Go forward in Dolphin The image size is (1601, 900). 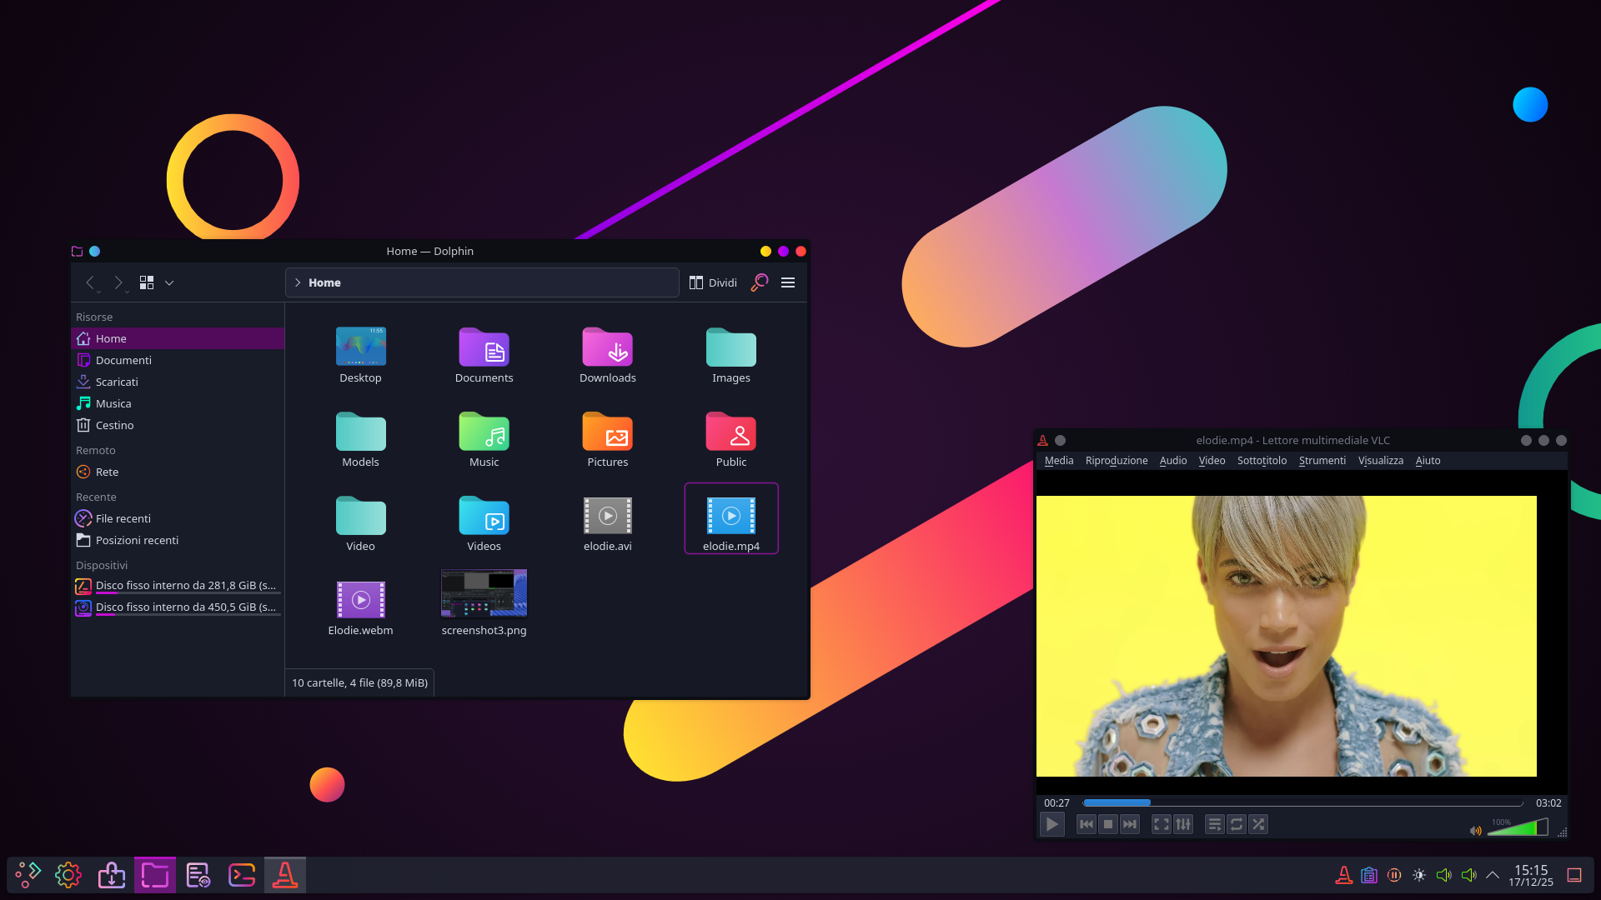click(118, 282)
